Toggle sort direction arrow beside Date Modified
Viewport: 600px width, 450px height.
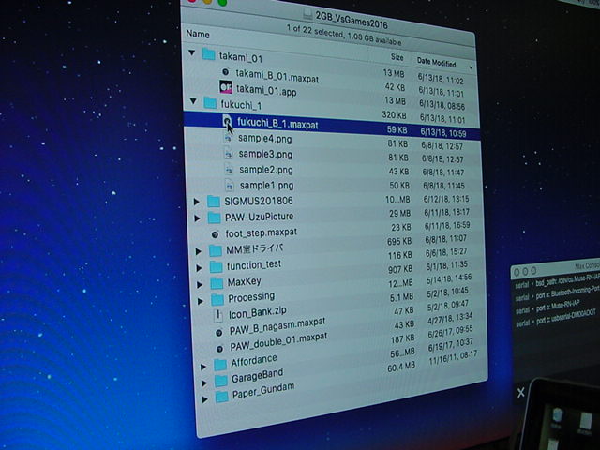pyautogui.click(x=471, y=67)
